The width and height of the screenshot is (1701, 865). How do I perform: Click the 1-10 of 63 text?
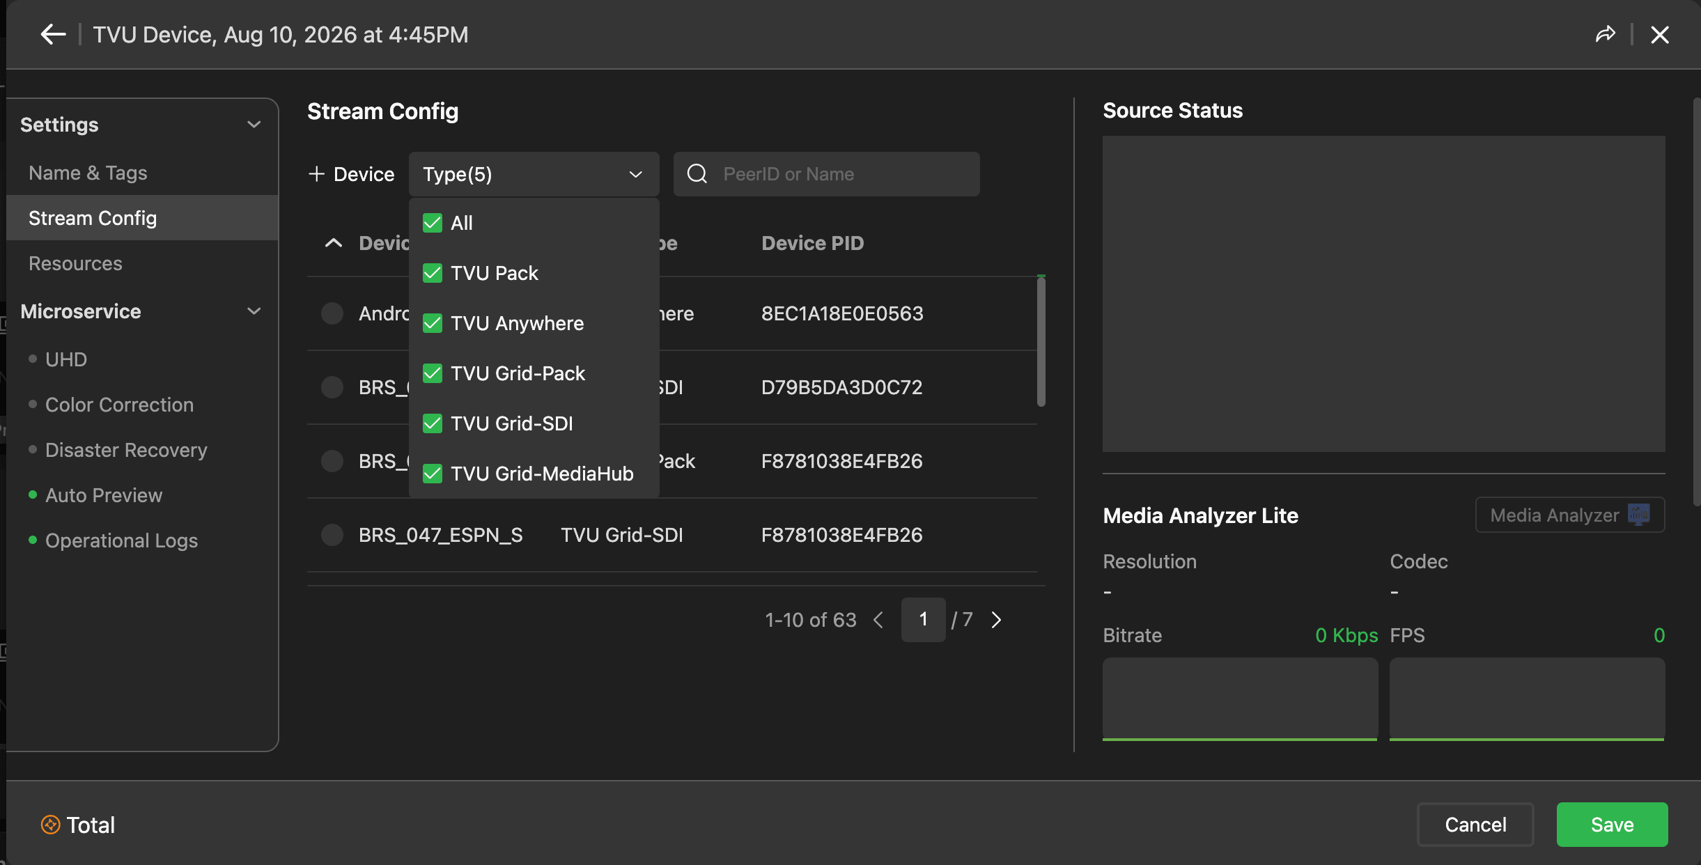point(810,620)
